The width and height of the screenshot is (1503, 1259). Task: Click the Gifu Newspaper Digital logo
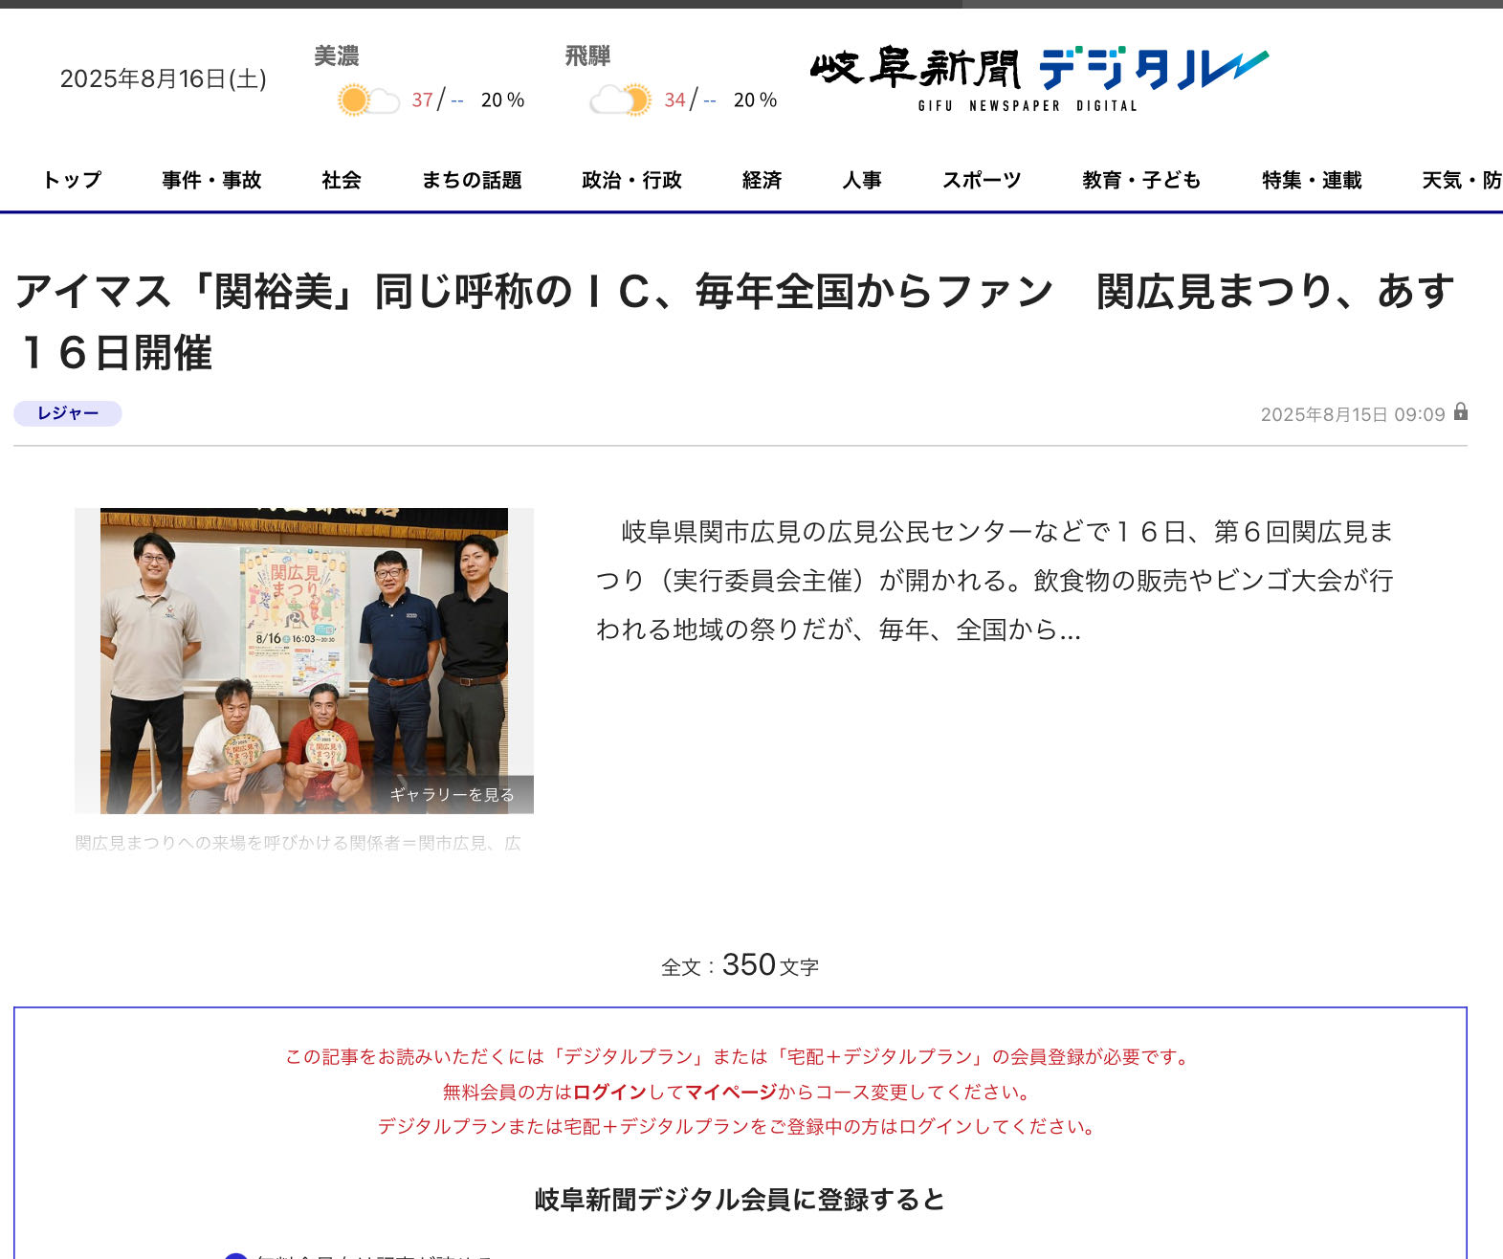[1039, 77]
